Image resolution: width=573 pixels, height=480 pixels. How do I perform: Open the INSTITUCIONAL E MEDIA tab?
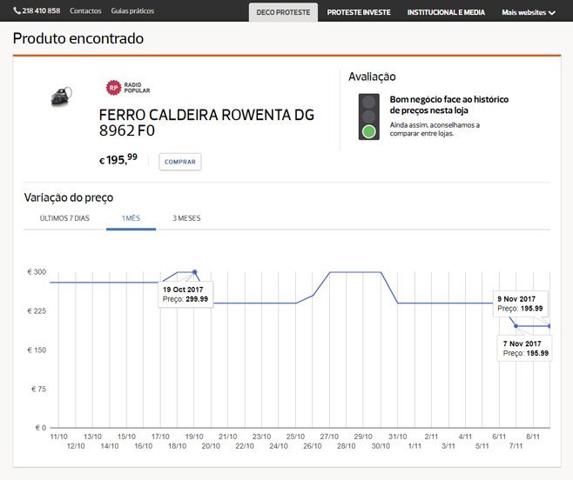point(446,12)
